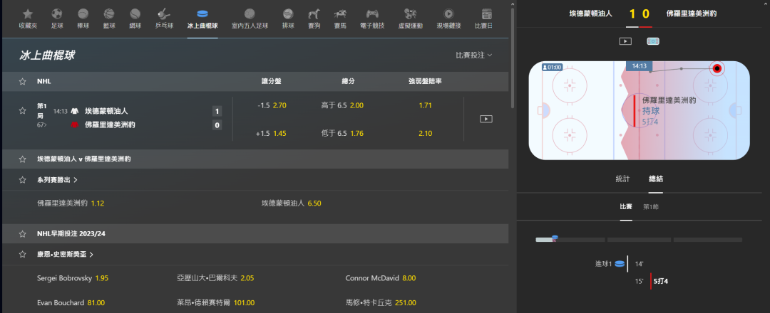Viewport: 770px width, 313px height.
Task: Expand the 系列賽勝出 market chevron
Action: pyautogui.click(x=76, y=180)
